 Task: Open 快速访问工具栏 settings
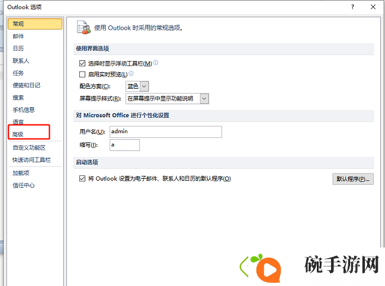coord(31,160)
